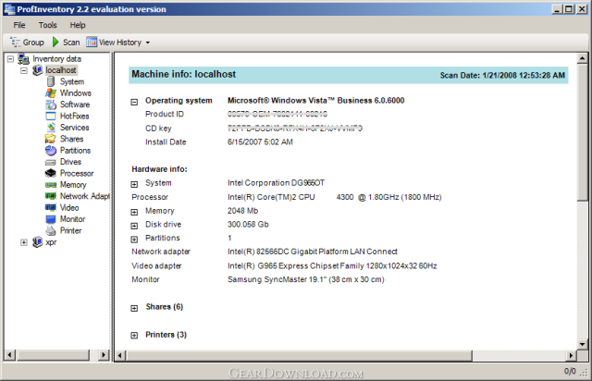Collapse the Operating system section
This screenshot has height=381, width=592.
pyautogui.click(x=134, y=102)
